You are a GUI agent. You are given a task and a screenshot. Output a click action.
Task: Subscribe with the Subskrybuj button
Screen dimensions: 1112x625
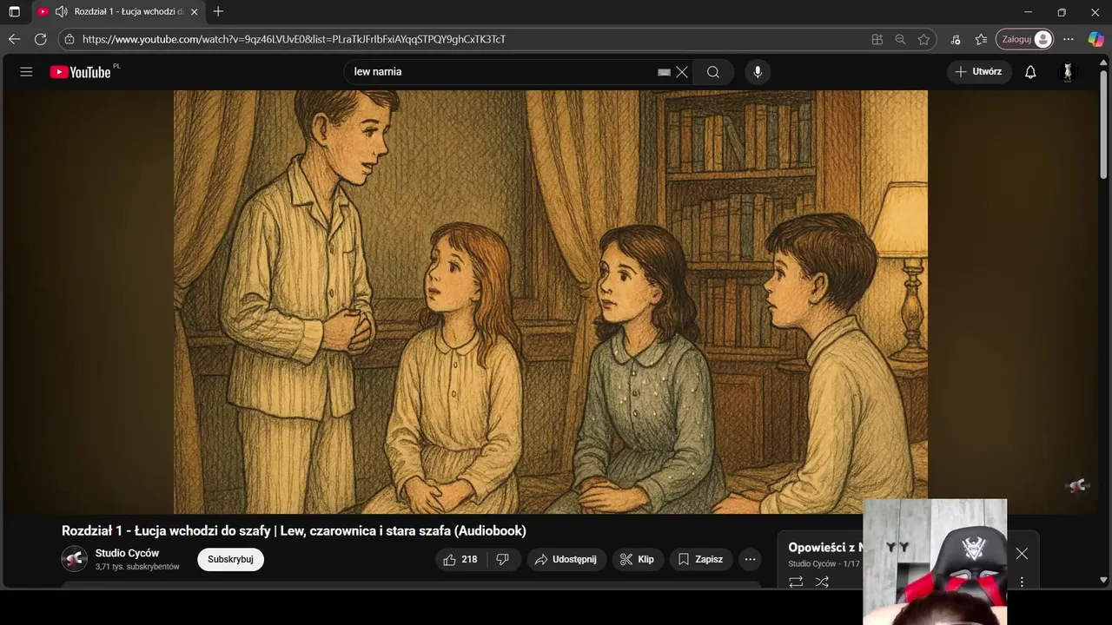point(230,560)
